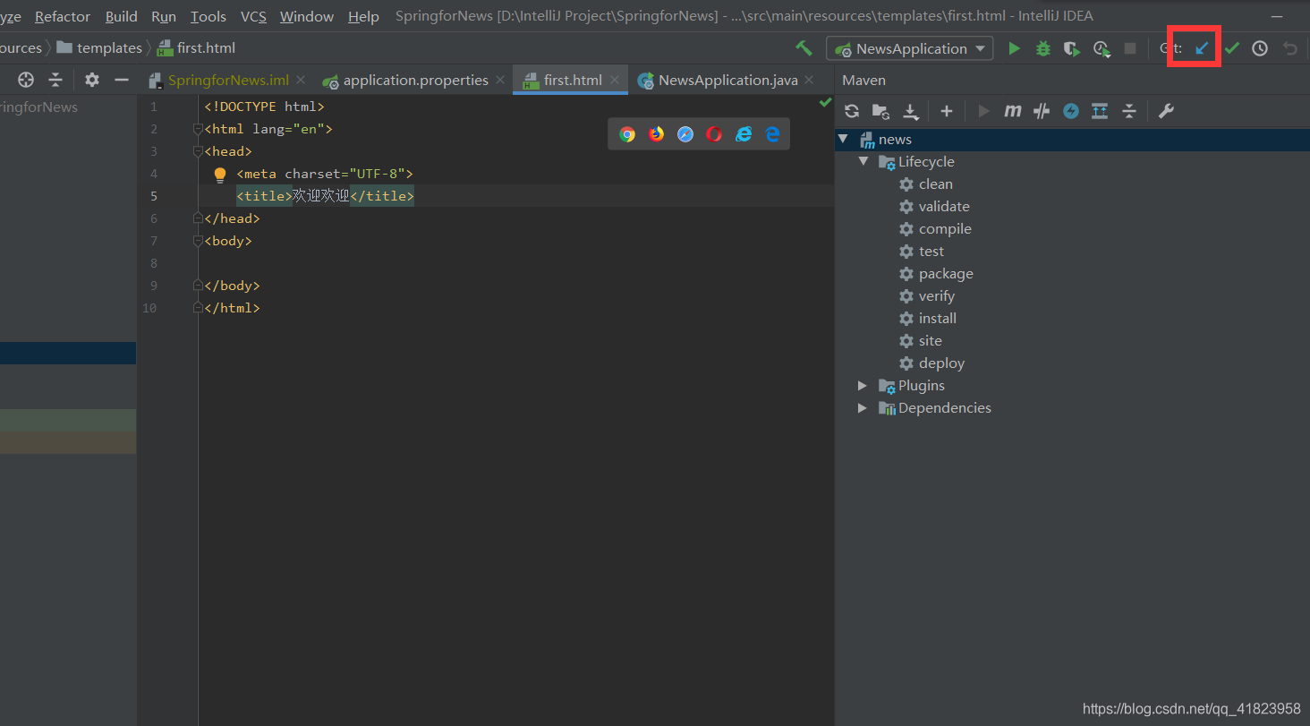Viewport: 1310px width, 726px height.
Task: Click templates in the breadcrumb bar
Action: [x=99, y=47]
